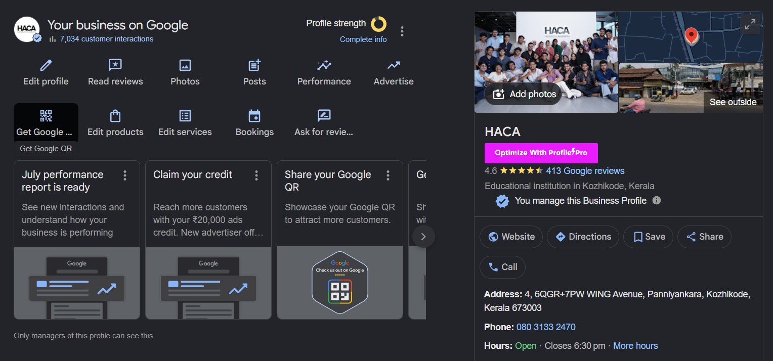Expand the map to full view
Screen dimensions: 773x361
tap(750, 24)
